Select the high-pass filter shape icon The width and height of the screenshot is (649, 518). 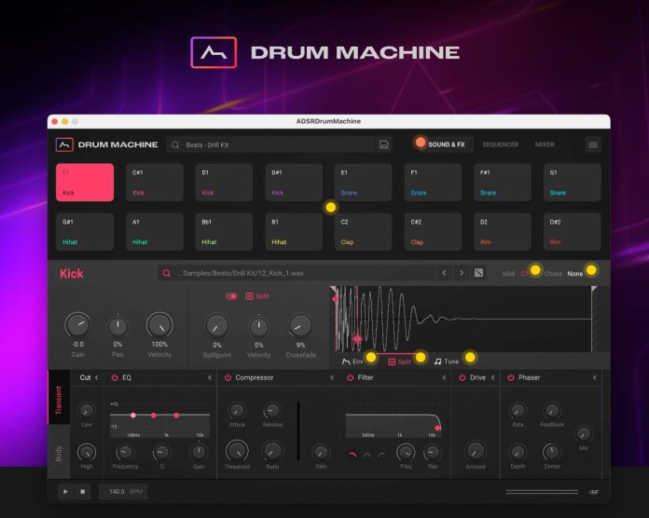coord(381,455)
